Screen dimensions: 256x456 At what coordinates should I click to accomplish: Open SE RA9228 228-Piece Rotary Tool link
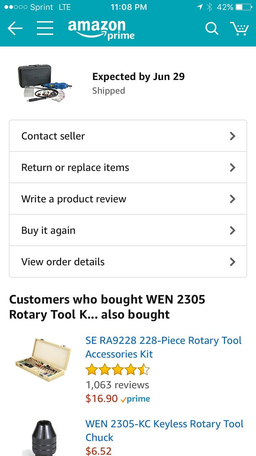click(163, 347)
